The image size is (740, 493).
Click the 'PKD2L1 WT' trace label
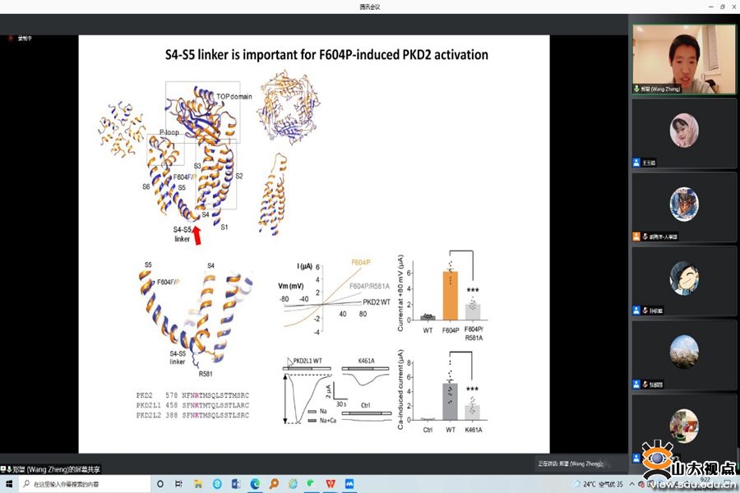[x=308, y=361]
